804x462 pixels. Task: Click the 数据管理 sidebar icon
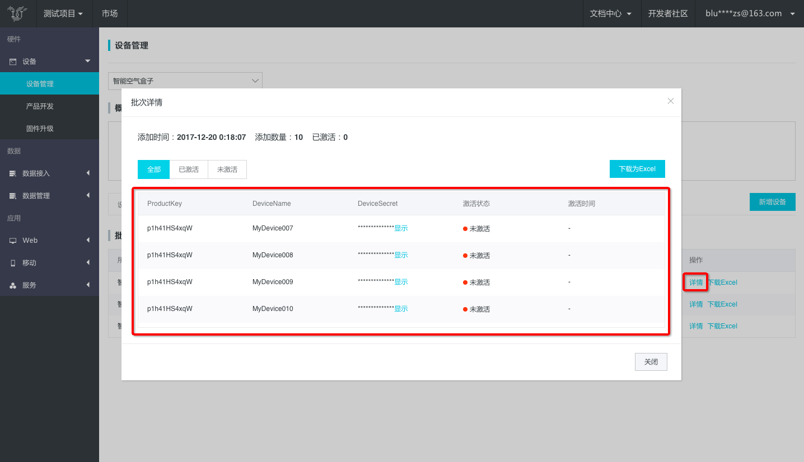pos(13,196)
